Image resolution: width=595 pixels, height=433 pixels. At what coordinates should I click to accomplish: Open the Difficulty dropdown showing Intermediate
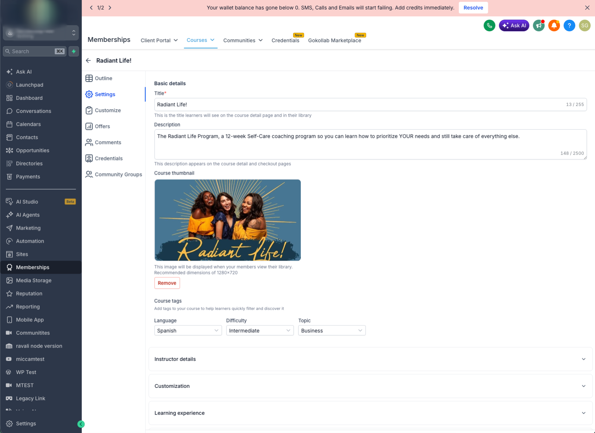[x=260, y=330]
